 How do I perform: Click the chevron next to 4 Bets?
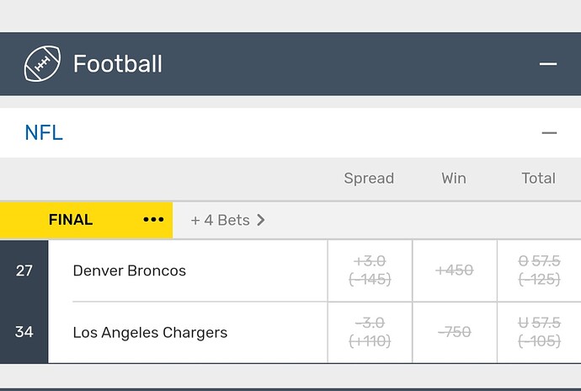[261, 220]
